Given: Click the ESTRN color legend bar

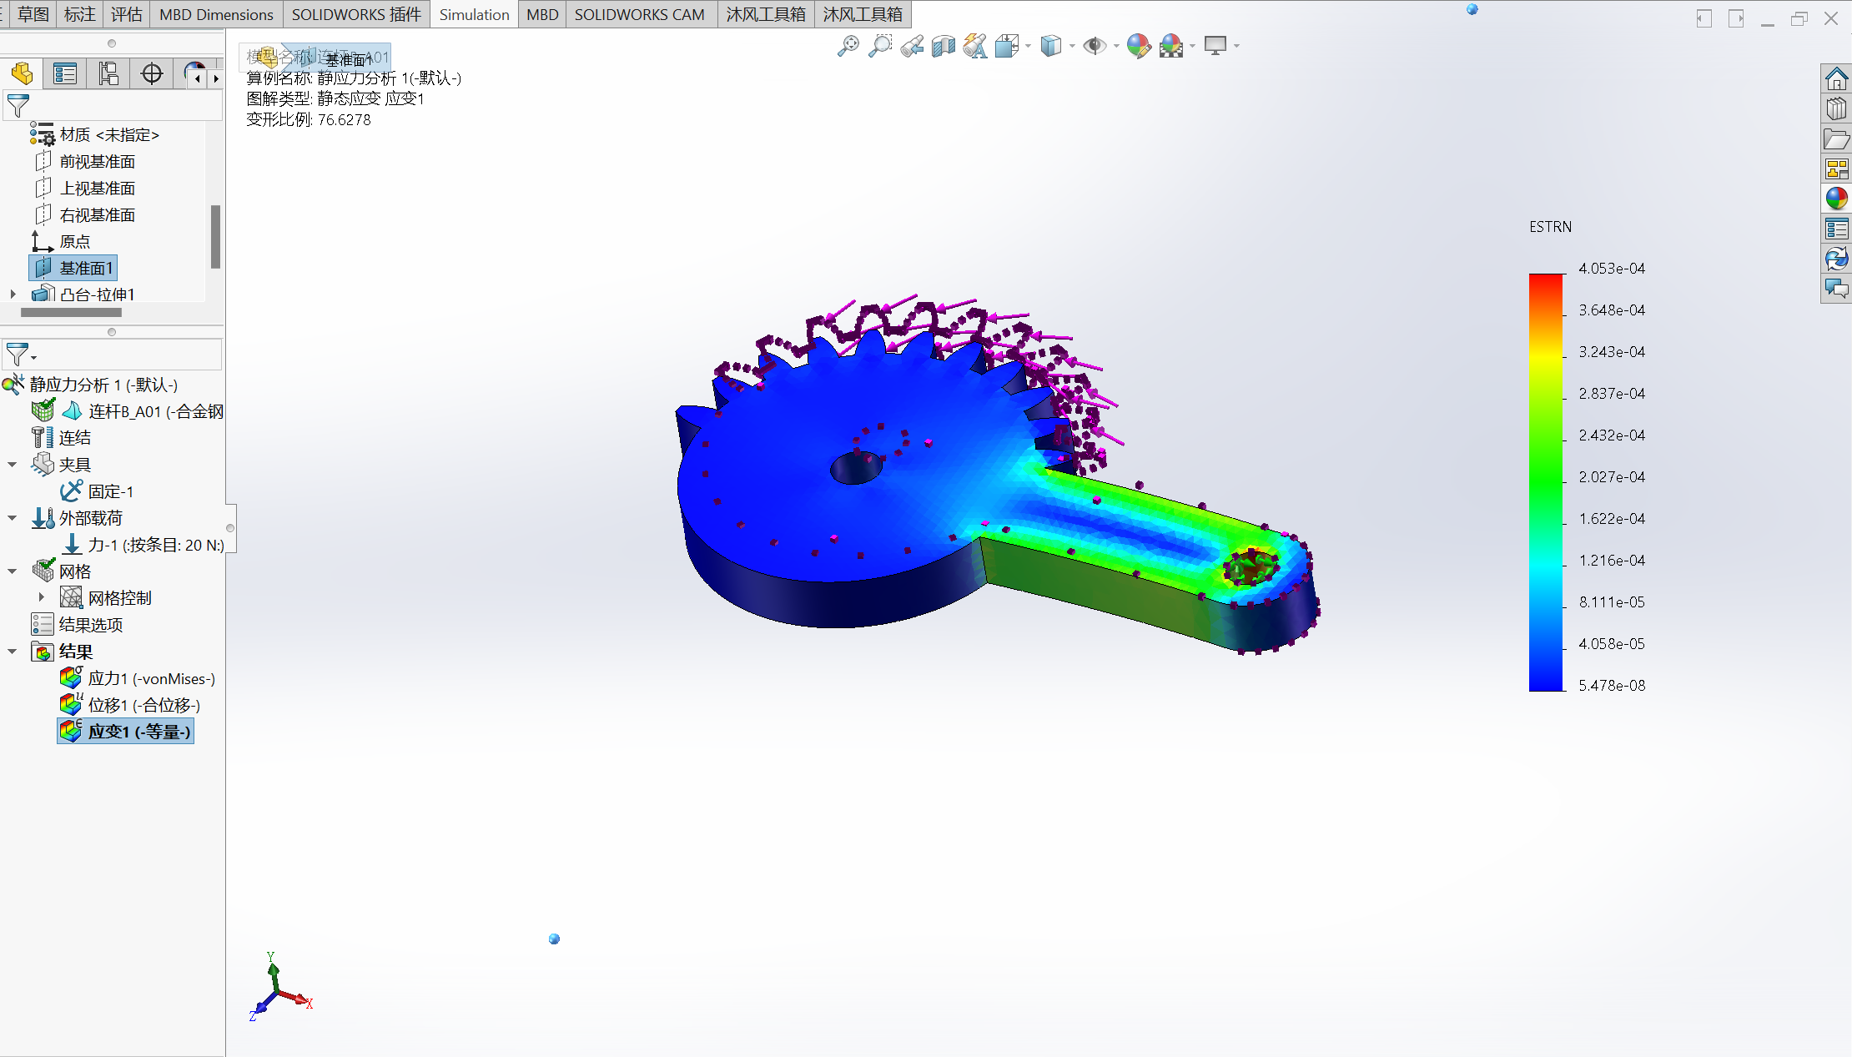Looking at the screenshot, I should 1546,482.
